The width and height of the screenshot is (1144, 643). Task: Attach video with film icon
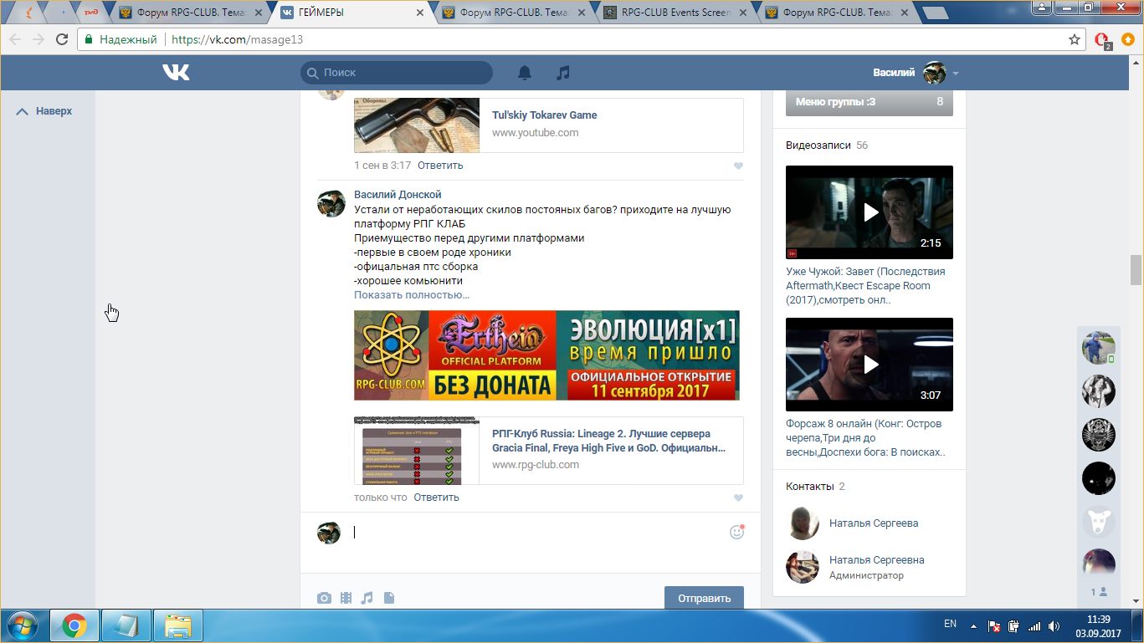(x=346, y=598)
